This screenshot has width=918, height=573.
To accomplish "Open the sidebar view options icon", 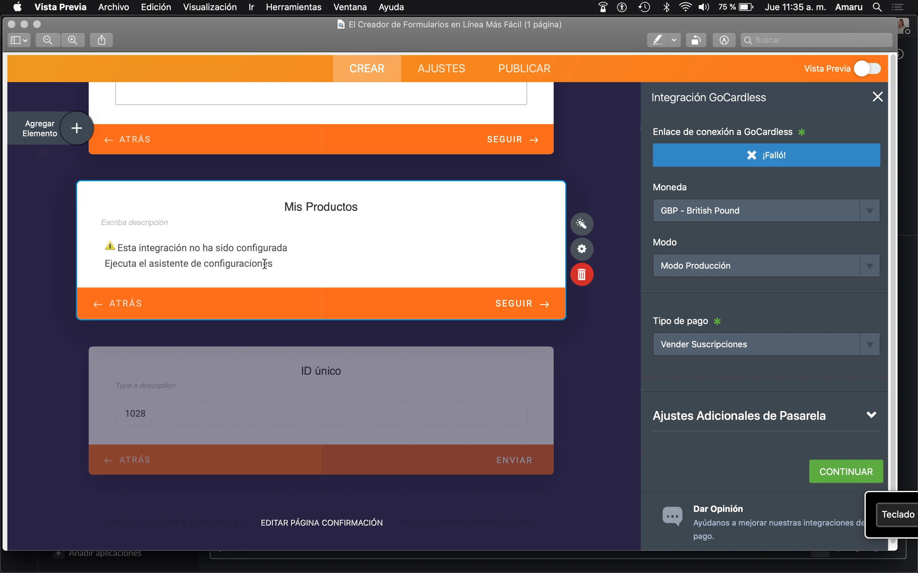I will 16,40.
